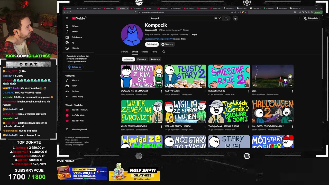This screenshot has height=185, width=329.
Task: Select the Popularne sort chip
Action: tap(142, 59)
